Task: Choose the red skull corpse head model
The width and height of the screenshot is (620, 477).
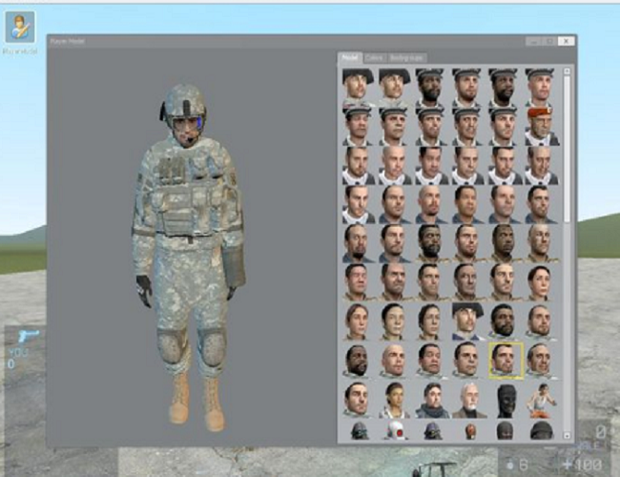Action: point(469,431)
